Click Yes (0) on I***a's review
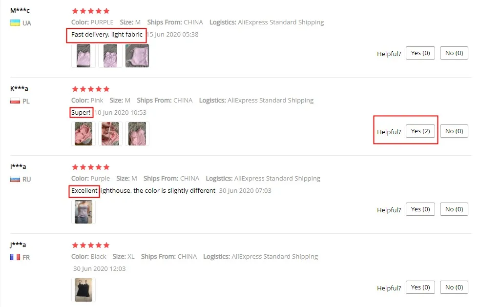This screenshot has height=307, width=481. tap(420, 209)
